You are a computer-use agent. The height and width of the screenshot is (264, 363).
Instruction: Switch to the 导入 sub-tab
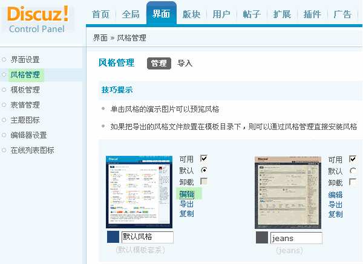pos(185,63)
